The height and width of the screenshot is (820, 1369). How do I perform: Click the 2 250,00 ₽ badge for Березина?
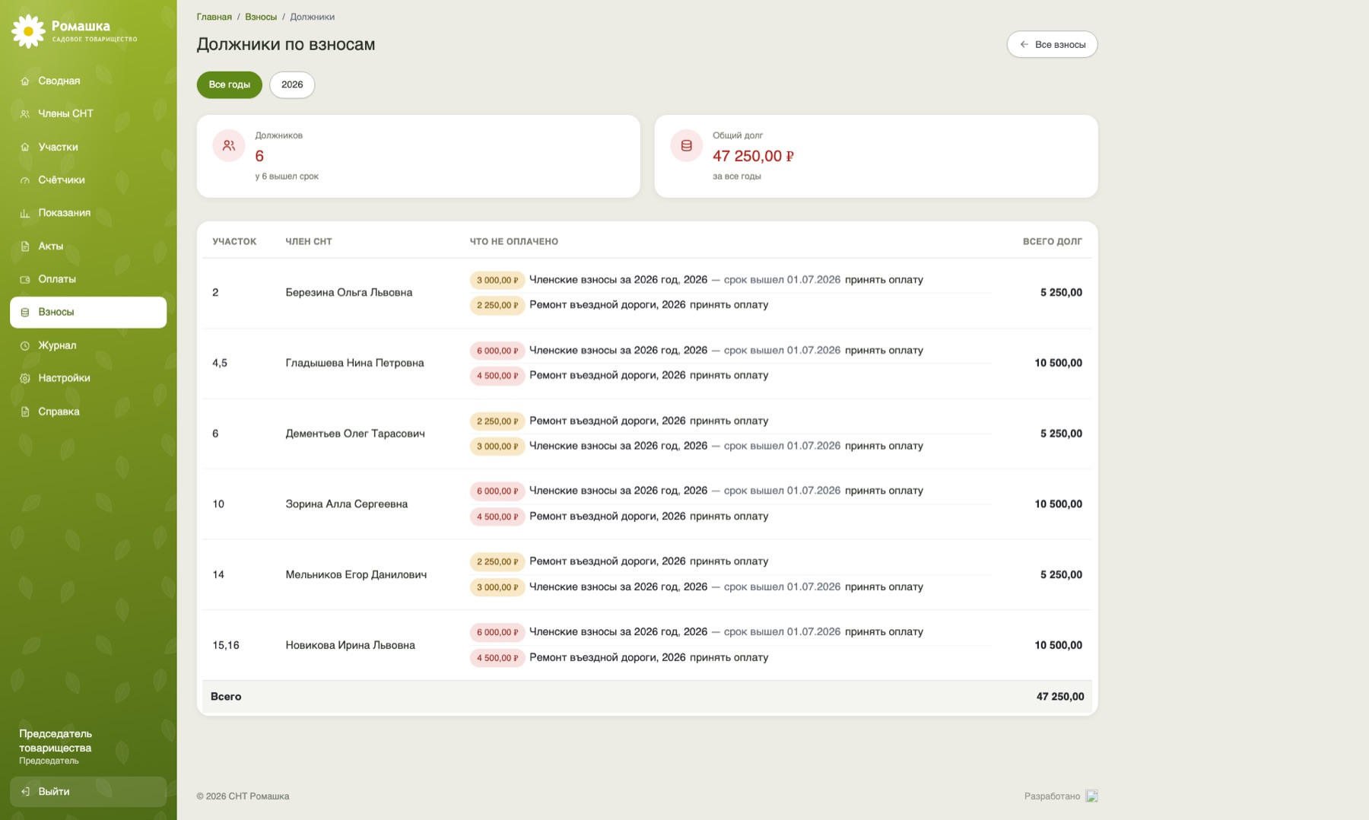[x=497, y=305]
